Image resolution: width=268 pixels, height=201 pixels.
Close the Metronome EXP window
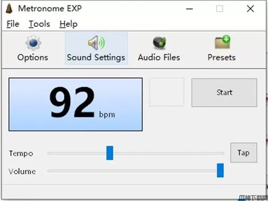[x=251, y=9]
